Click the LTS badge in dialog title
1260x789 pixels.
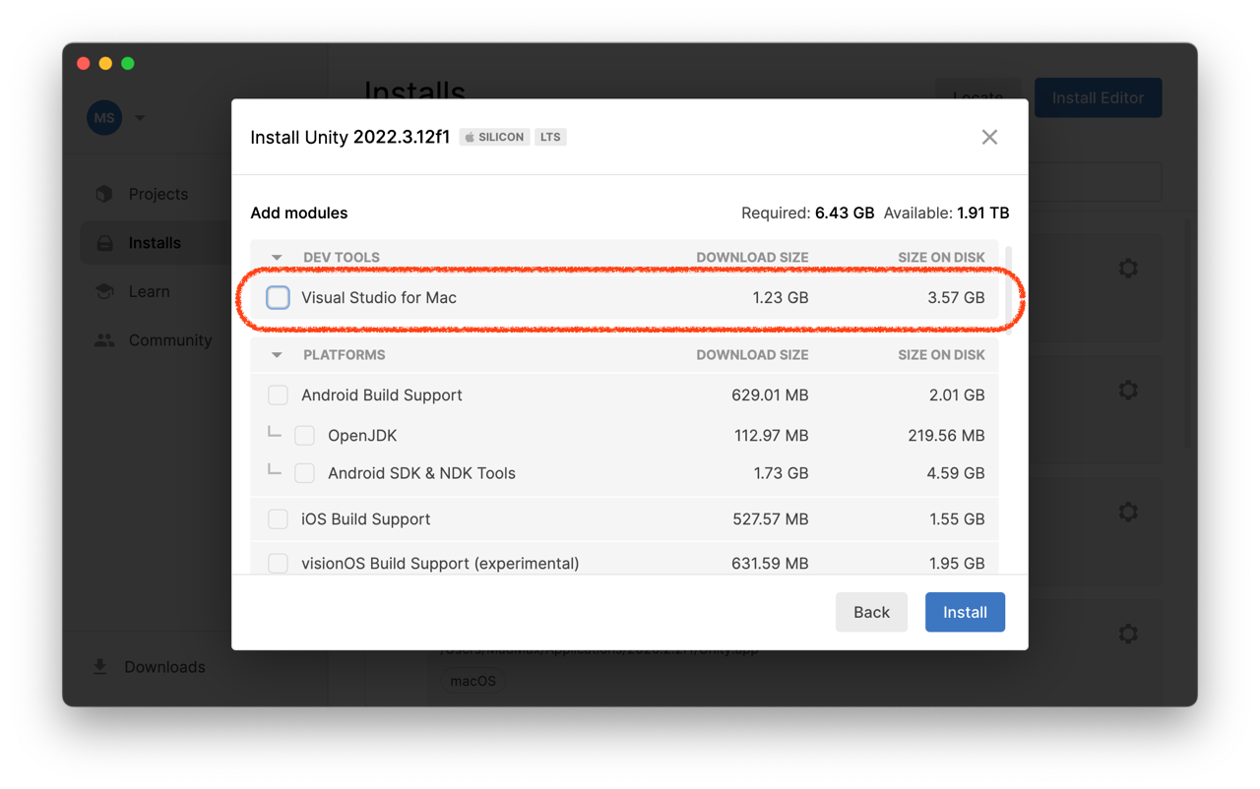click(550, 137)
